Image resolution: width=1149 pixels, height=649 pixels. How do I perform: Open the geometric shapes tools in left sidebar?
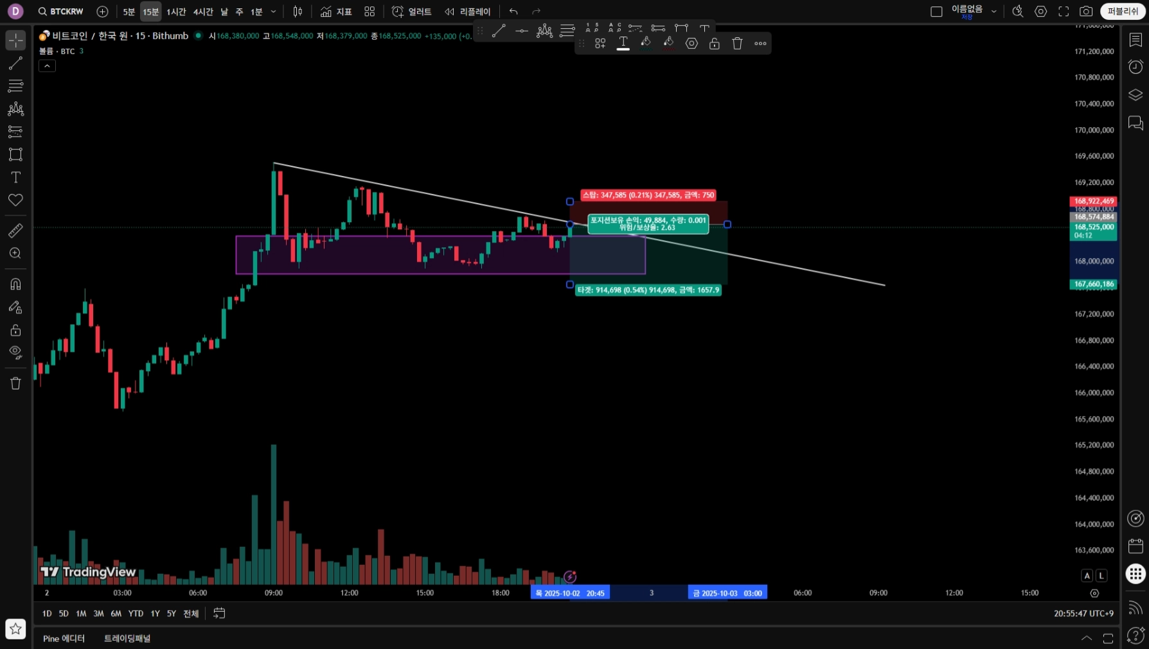(x=15, y=155)
